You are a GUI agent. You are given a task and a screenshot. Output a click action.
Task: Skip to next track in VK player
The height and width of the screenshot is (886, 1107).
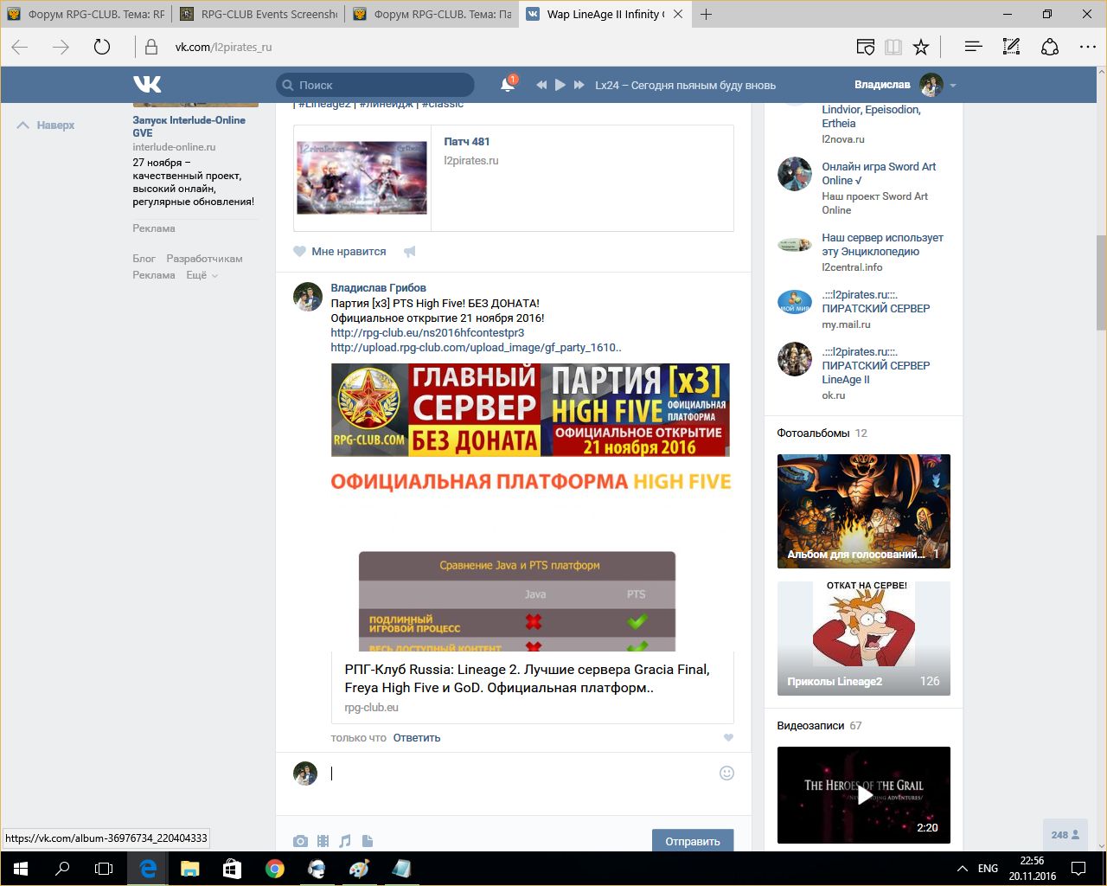coord(579,85)
